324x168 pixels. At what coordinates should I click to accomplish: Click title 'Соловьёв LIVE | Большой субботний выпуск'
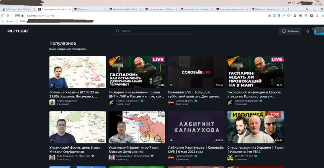(x=195, y=94)
